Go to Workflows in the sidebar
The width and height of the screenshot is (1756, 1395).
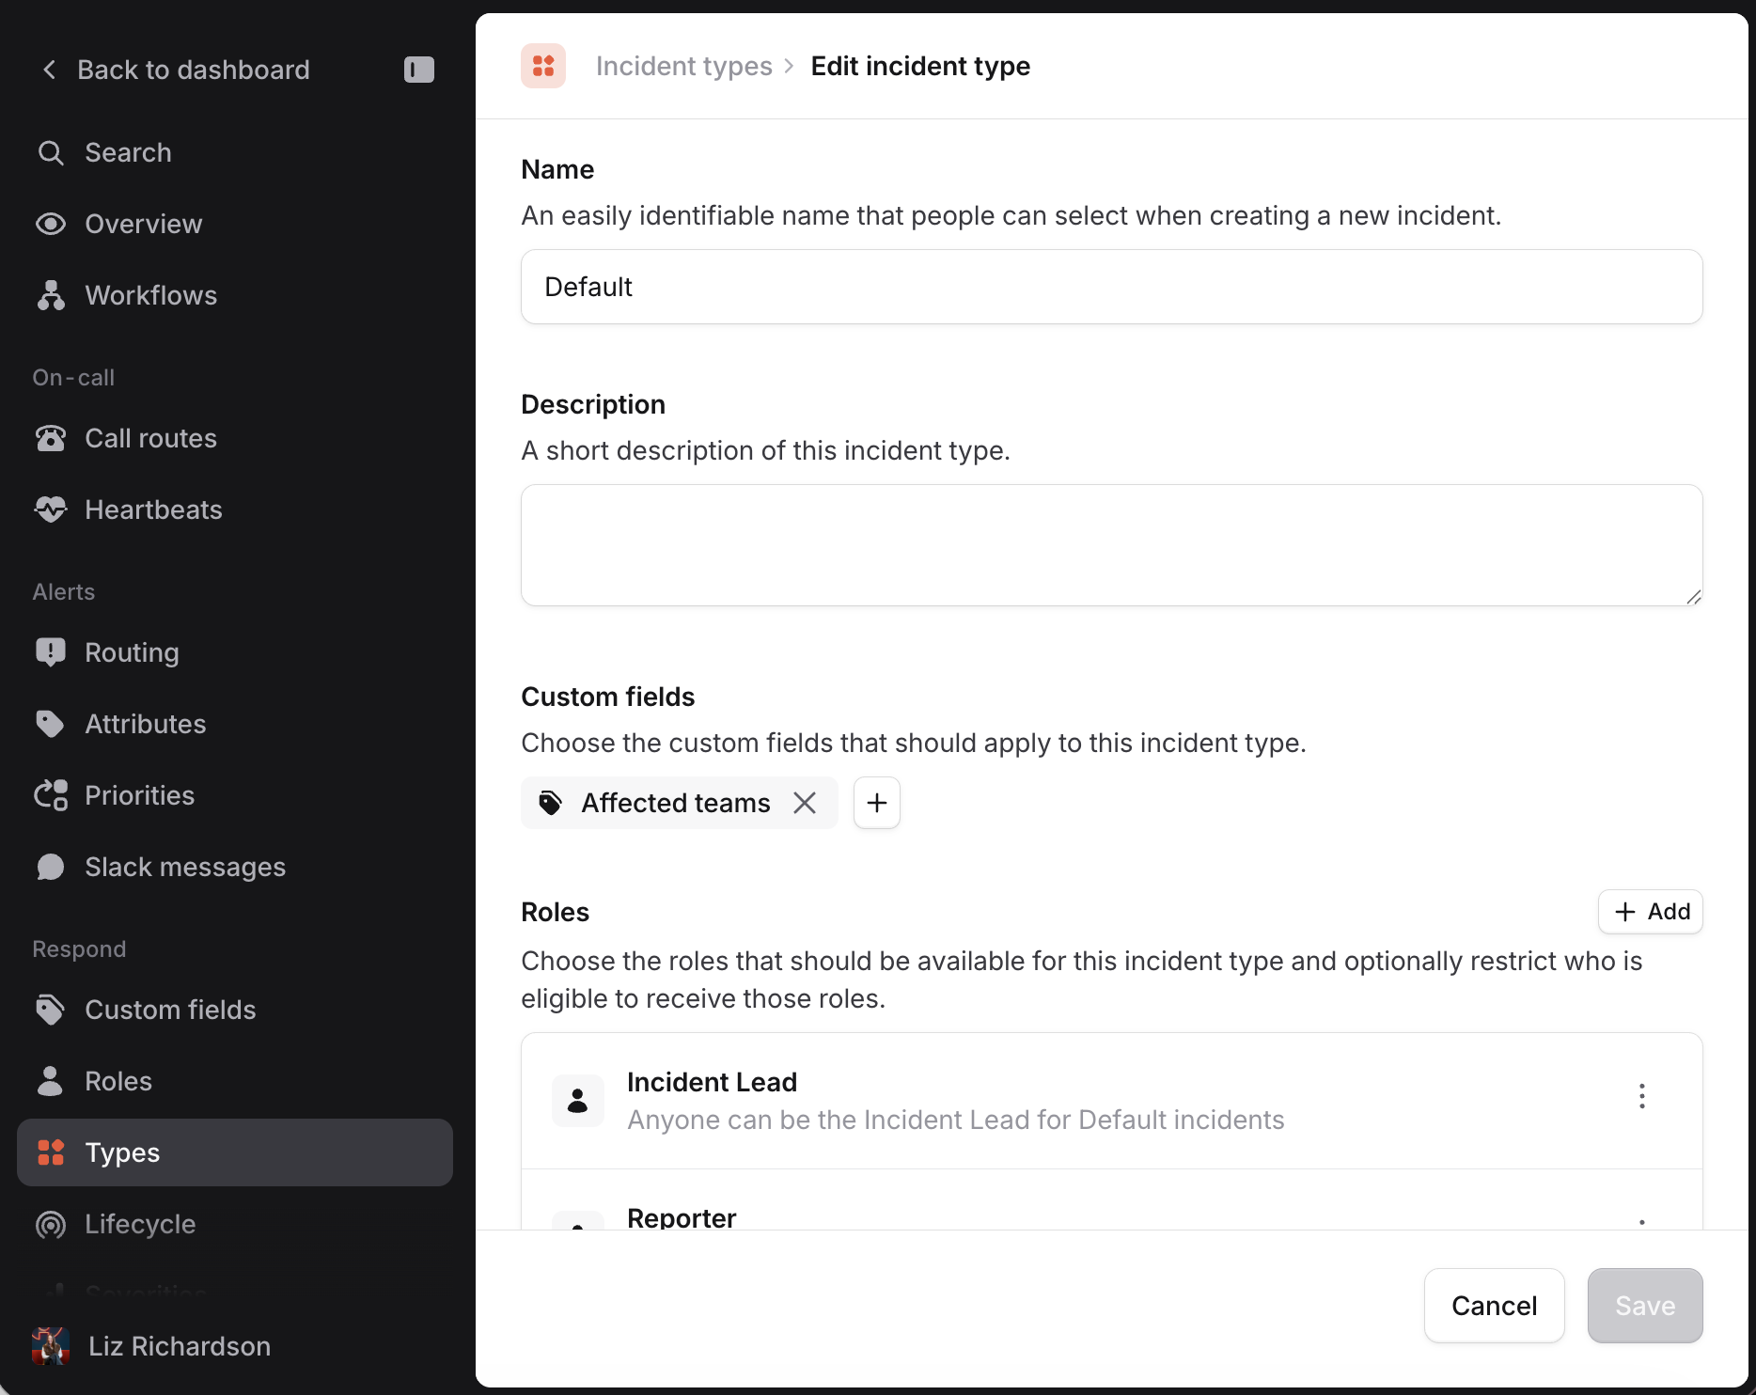coord(235,295)
